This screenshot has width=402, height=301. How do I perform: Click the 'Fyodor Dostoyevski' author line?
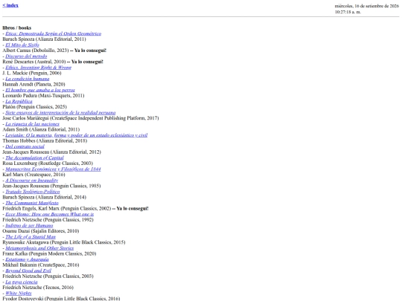61,299
